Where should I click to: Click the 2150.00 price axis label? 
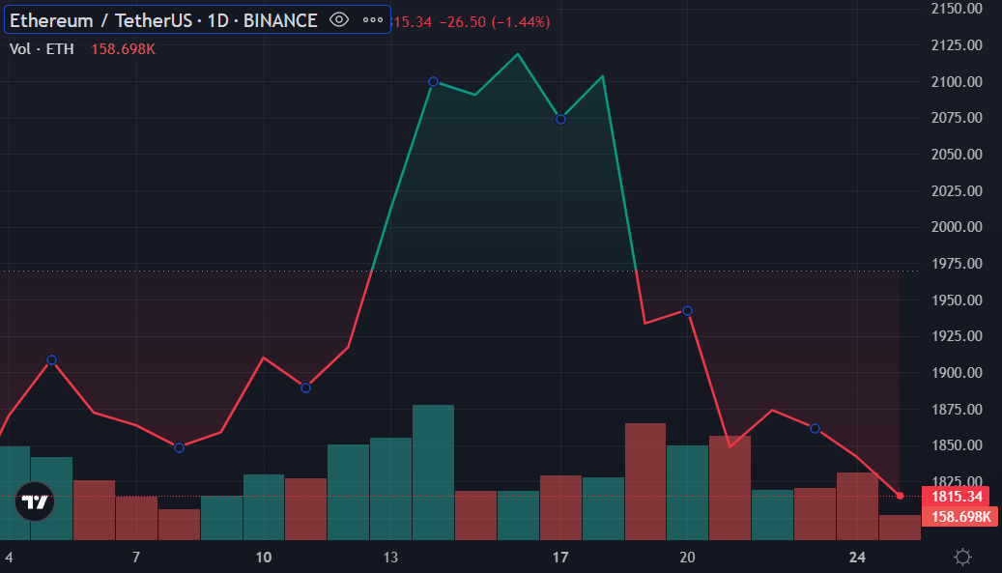pyautogui.click(x=957, y=9)
